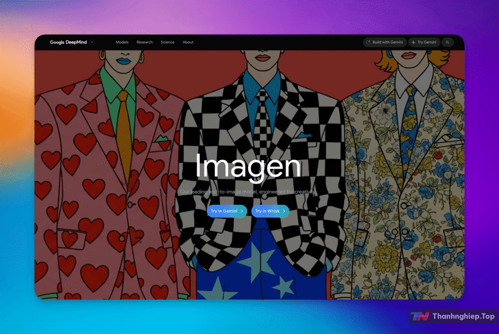Click the Try in Whisk button
This screenshot has height=334, width=499.
pyautogui.click(x=270, y=211)
